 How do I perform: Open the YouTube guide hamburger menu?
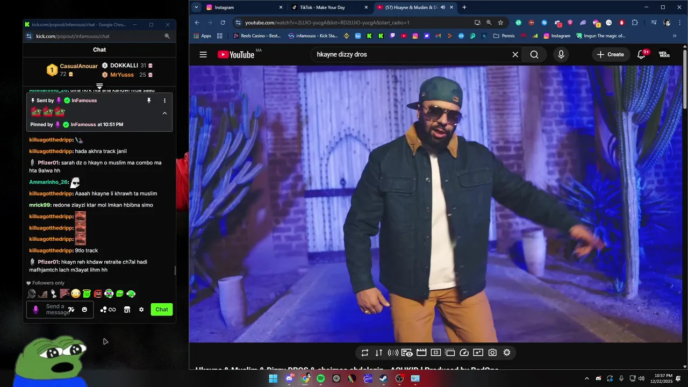click(x=203, y=54)
